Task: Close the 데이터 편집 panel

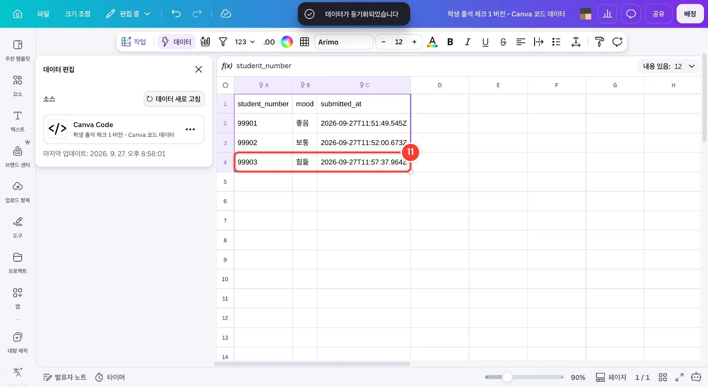Action: (199, 69)
